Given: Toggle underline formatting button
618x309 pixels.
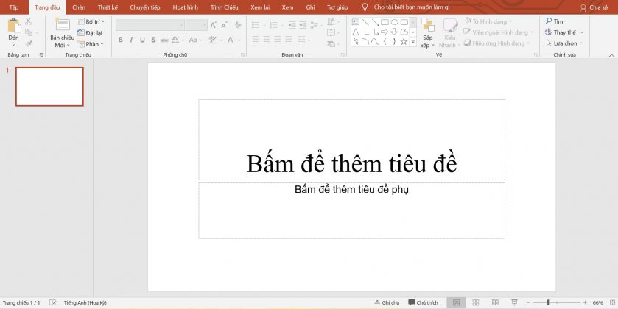Looking at the screenshot, I should tap(141, 40).
